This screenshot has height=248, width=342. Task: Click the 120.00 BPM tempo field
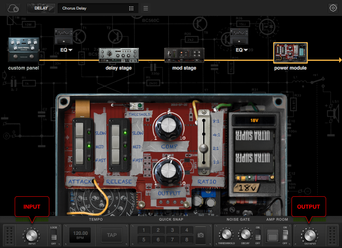coord(80,235)
